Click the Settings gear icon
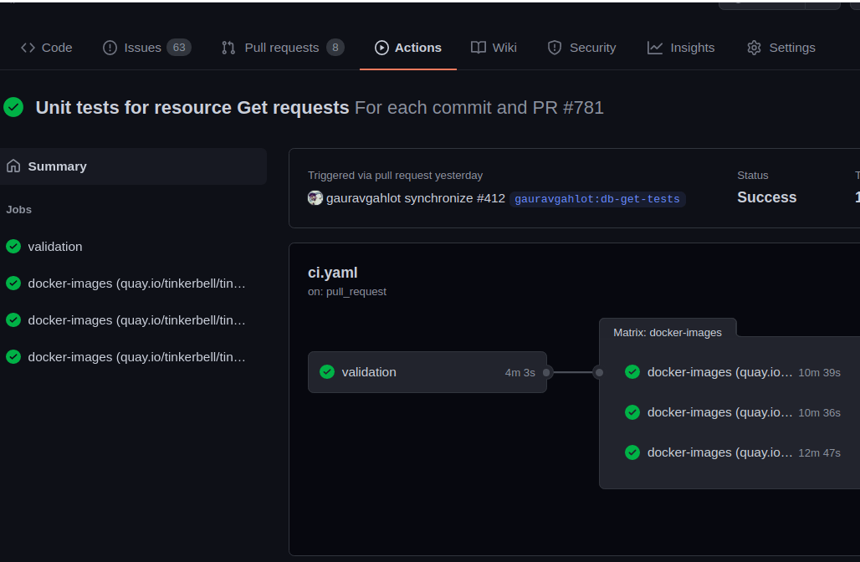This screenshot has width=860, height=562. (x=754, y=48)
